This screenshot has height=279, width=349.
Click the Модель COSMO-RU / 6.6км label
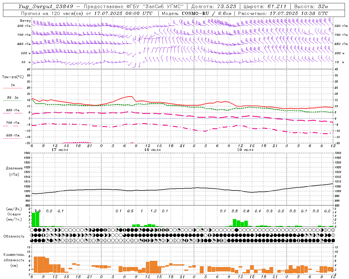pos(197,13)
